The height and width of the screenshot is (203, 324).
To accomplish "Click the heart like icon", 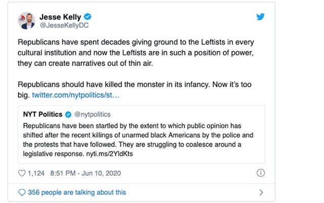I will click(22, 173).
